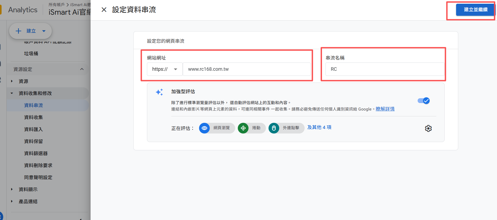Viewport: 497px width, 220px height.
Task: Collapse the 資源設定 section
Action: [x=82, y=69]
